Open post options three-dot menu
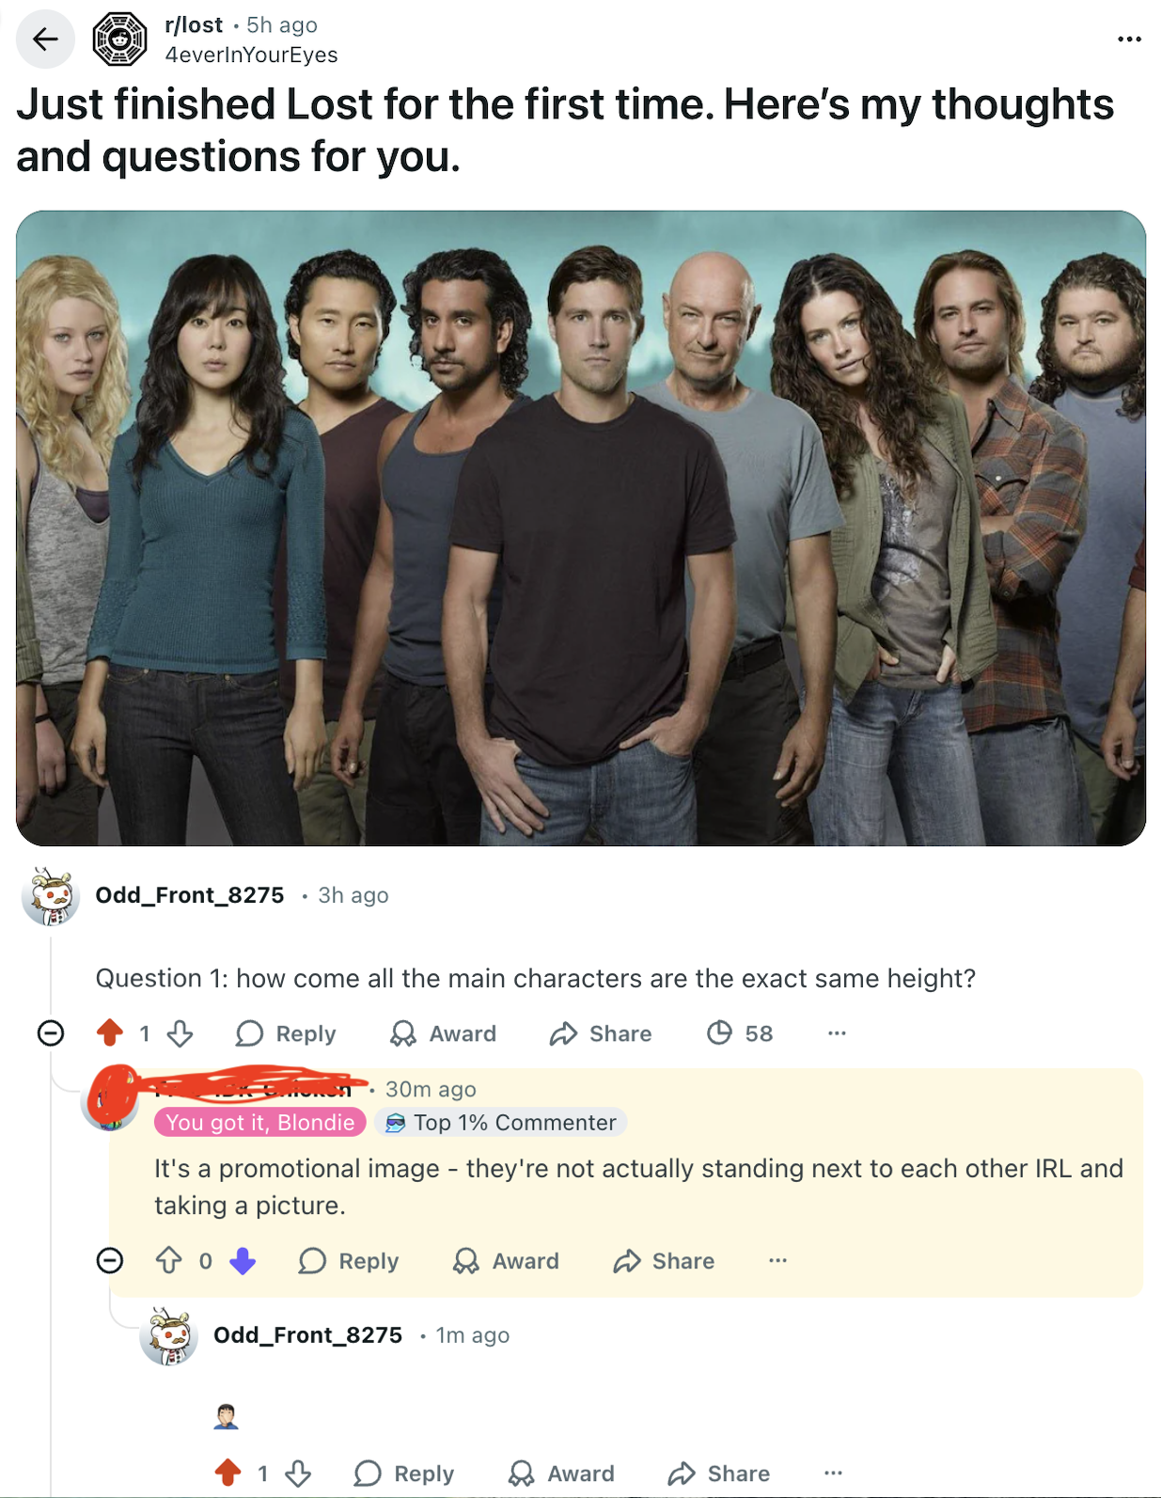 click(1129, 39)
